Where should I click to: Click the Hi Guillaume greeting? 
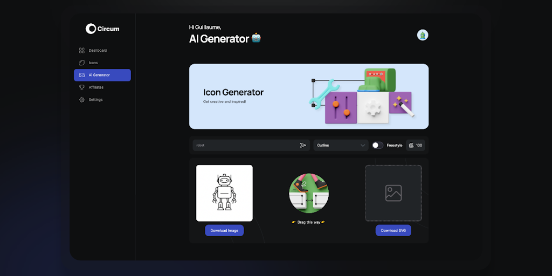click(x=205, y=27)
